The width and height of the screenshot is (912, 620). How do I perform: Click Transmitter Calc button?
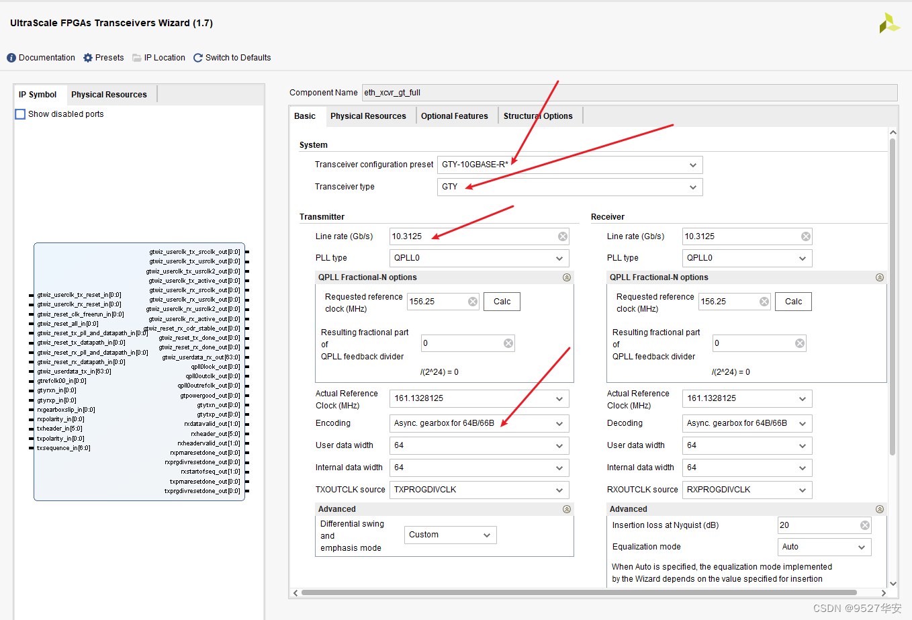502,302
